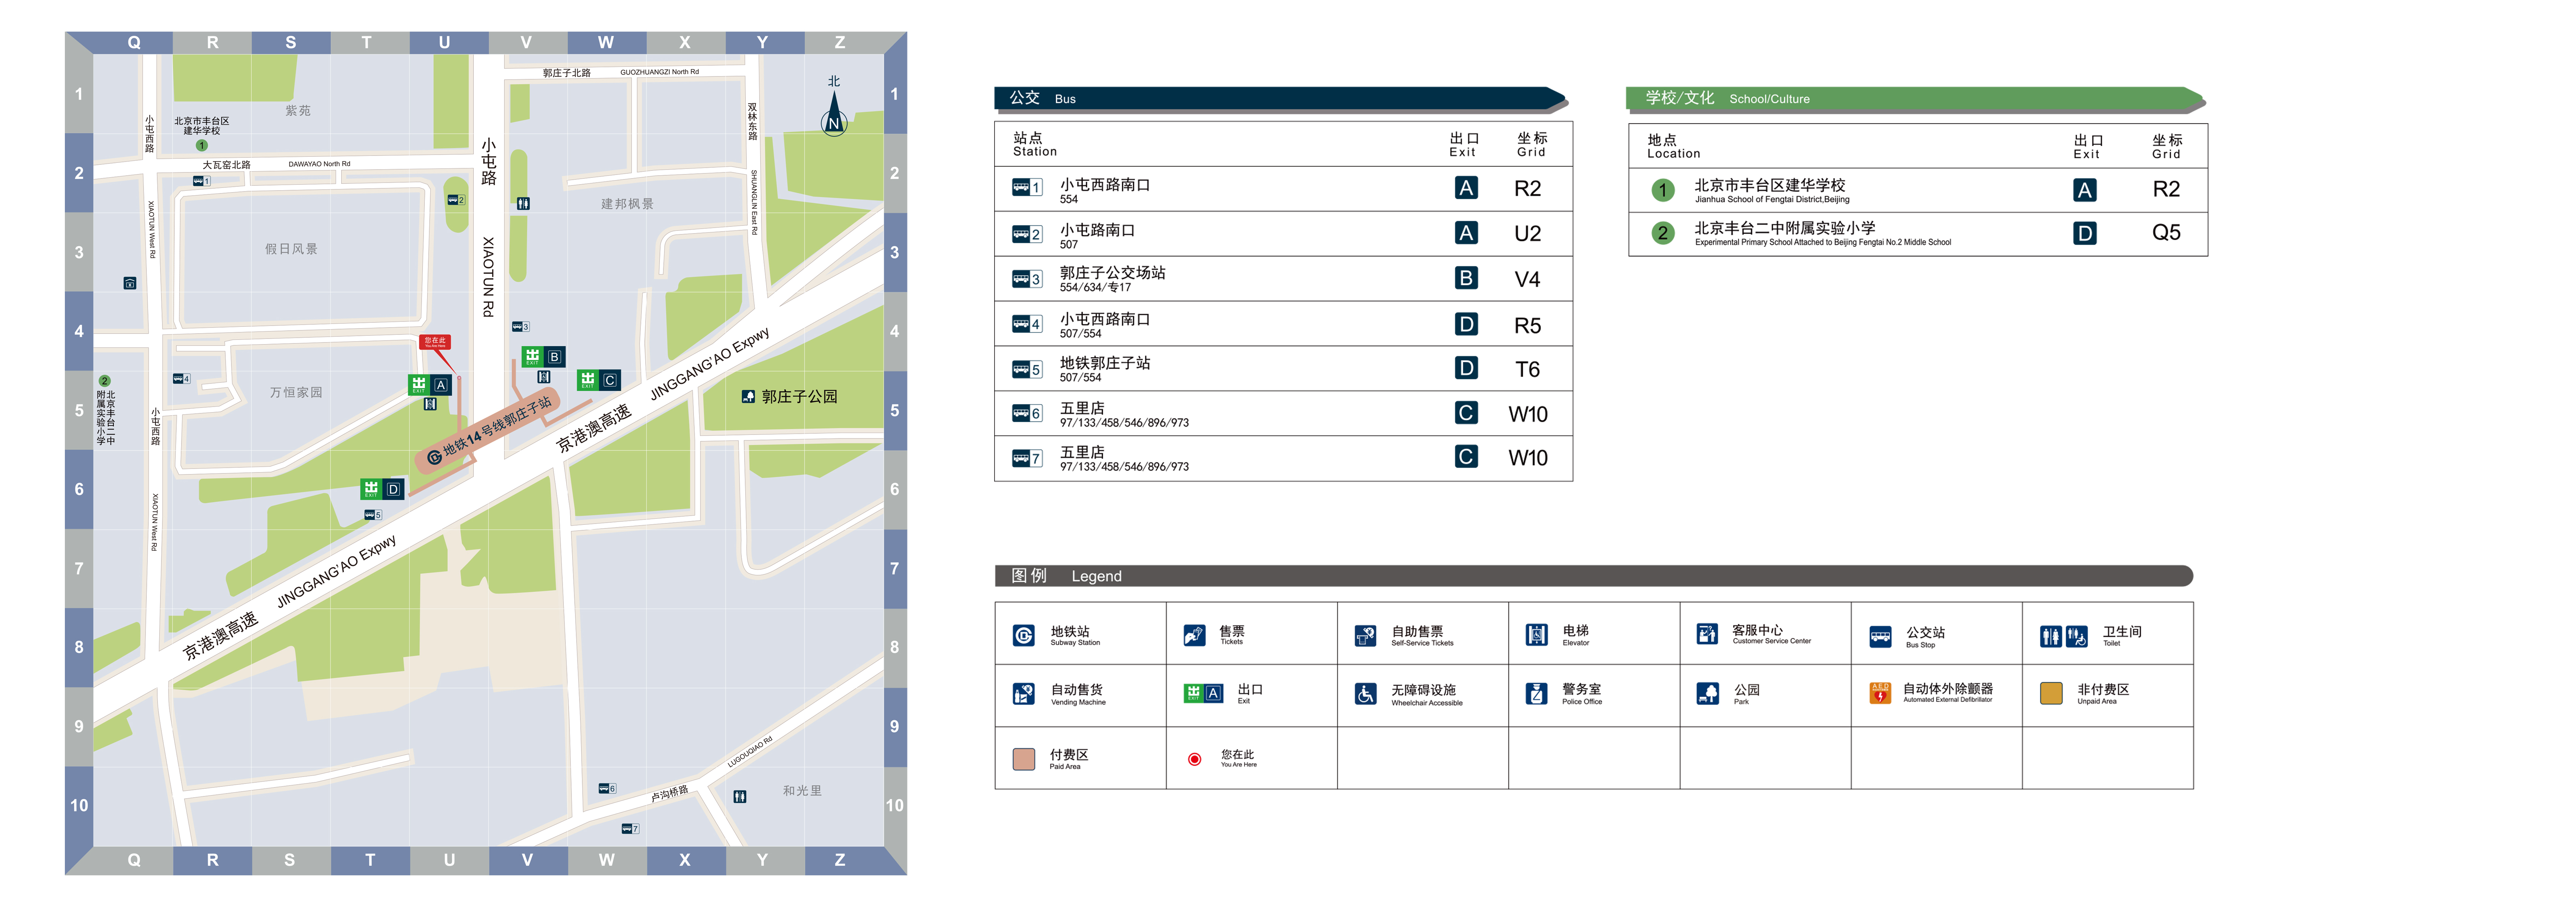Click the 公交 Bus section header
The image size is (2576, 911).
pyautogui.click(x=1280, y=98)
